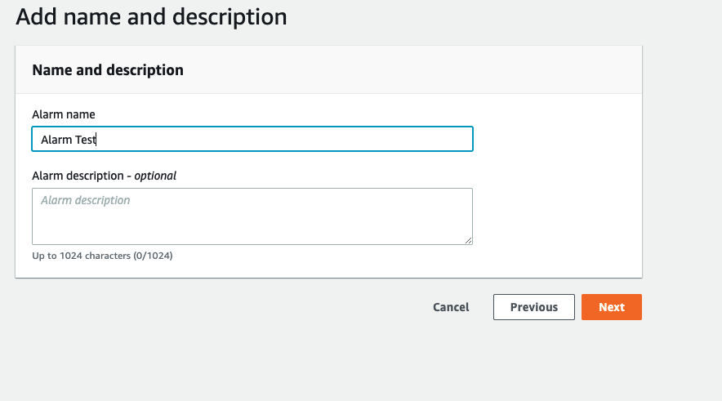Image resolution: width=722 pixels, height=401 pixels.
Task: Focus the Alarm name input field
Action: click(252, 140)
